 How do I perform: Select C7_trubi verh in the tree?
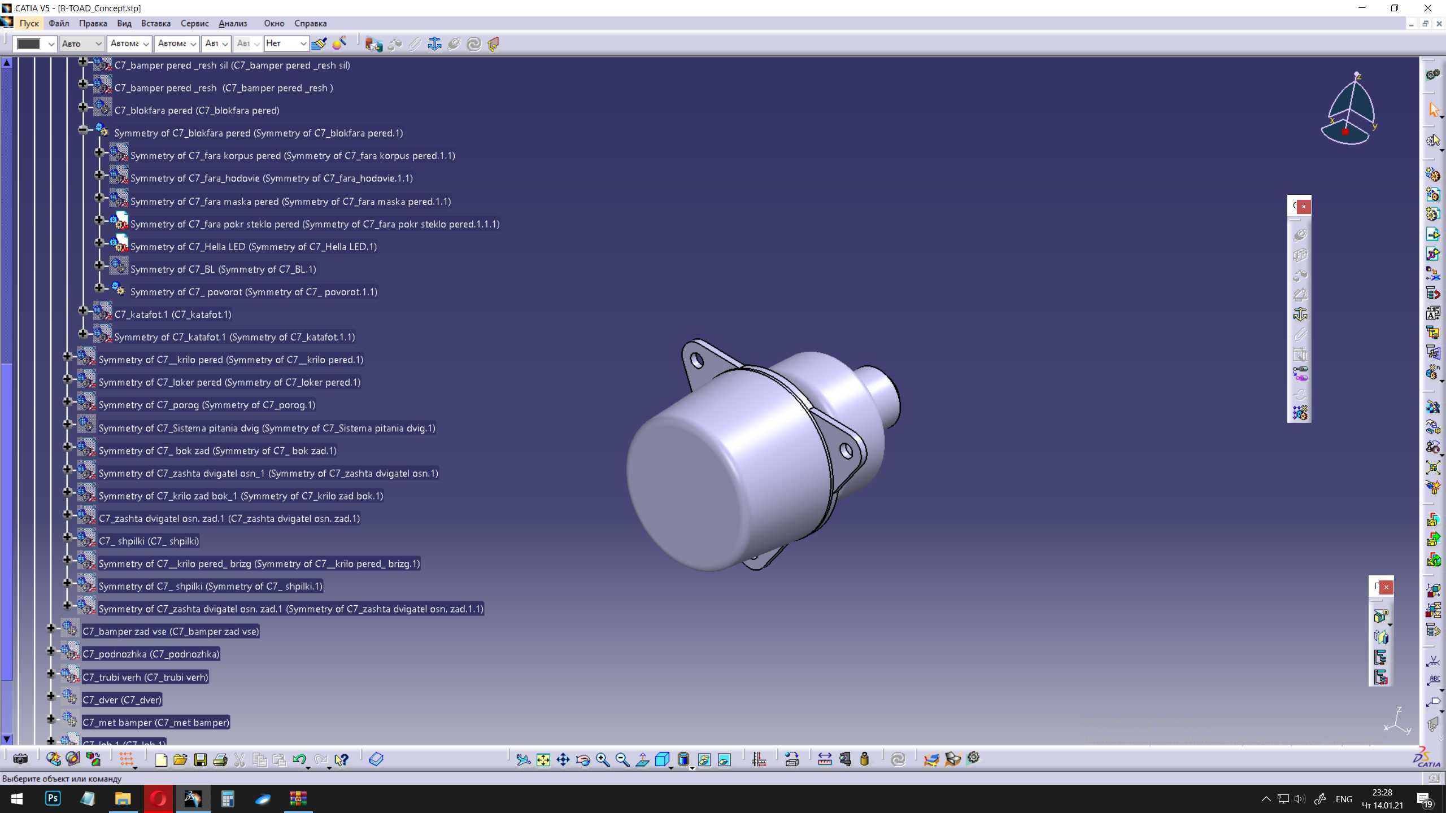tap(145, 677)
